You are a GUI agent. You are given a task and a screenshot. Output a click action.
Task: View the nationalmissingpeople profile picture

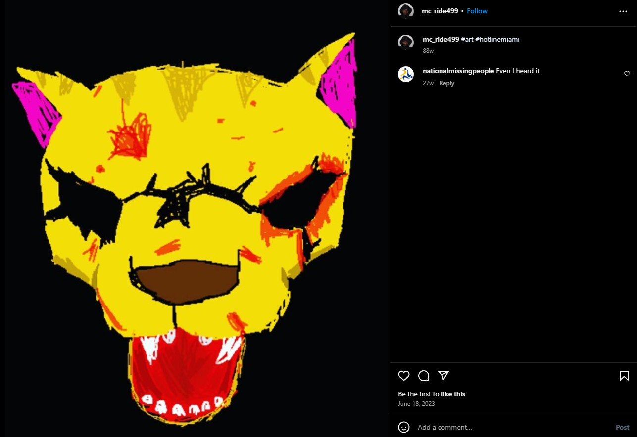[x=406, y=74]
